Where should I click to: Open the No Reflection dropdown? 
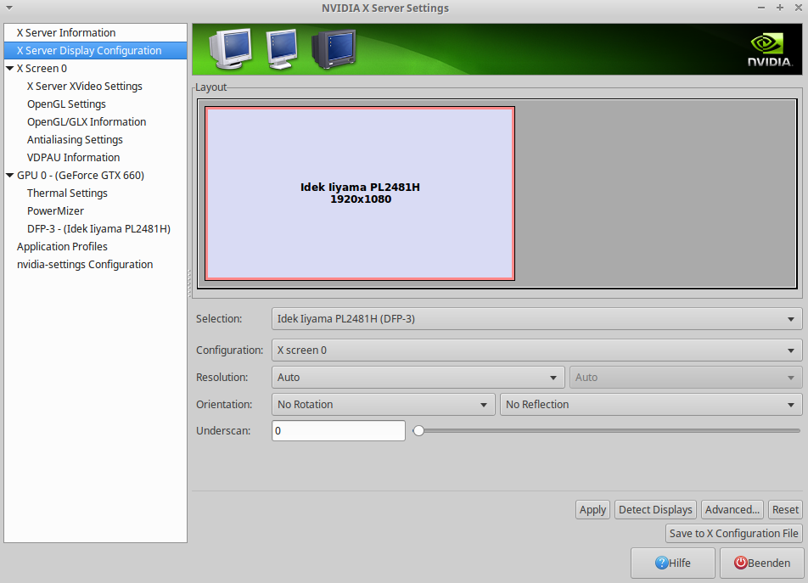pyautogui.click(x=651, y=404)
